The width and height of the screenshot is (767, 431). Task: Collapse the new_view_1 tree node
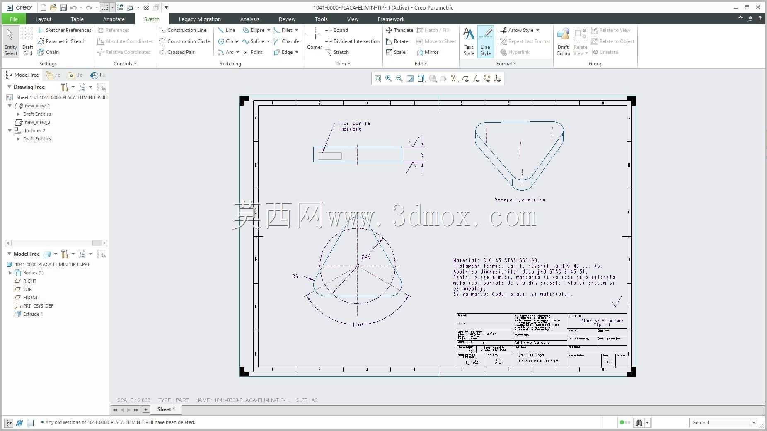pos(10,106)
